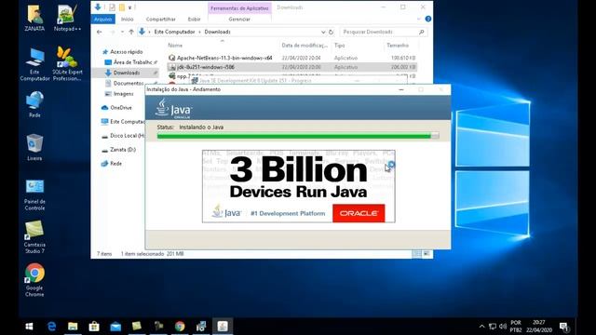Image resolution: width=596 pixels, height=335 pixels.
Task: Launch SQLite Expert Professional shortcut
Action: [67, 64]
